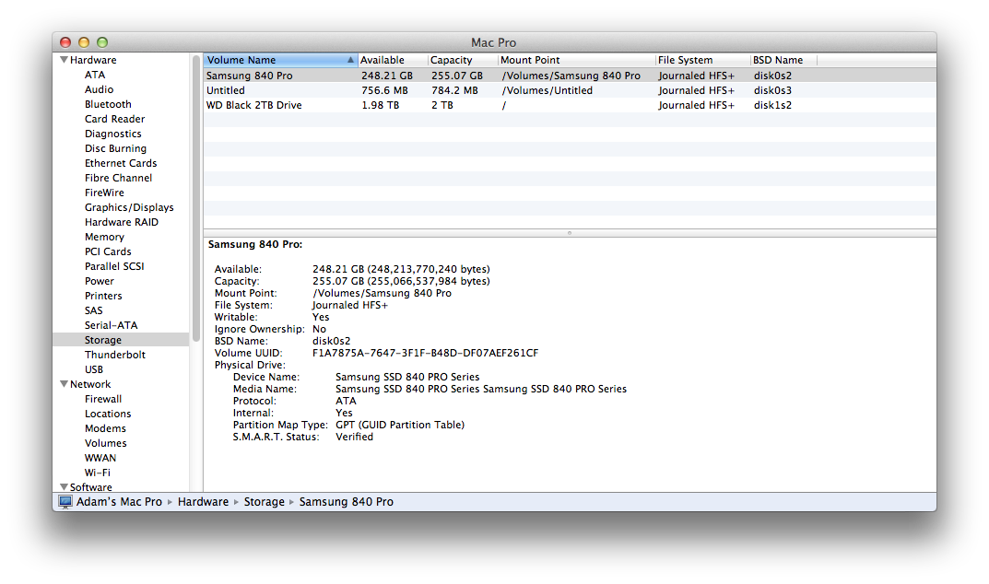Select Parallel SCSI in the sidebar
This screenshot has height=584, width=989.
(x=114, y=266)
